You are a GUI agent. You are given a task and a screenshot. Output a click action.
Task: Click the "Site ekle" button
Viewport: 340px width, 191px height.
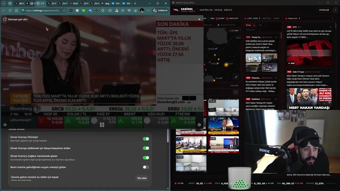[142, 178]
